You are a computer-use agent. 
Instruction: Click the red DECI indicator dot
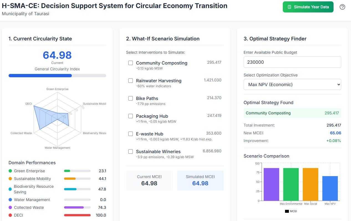[x=10, y=215]
